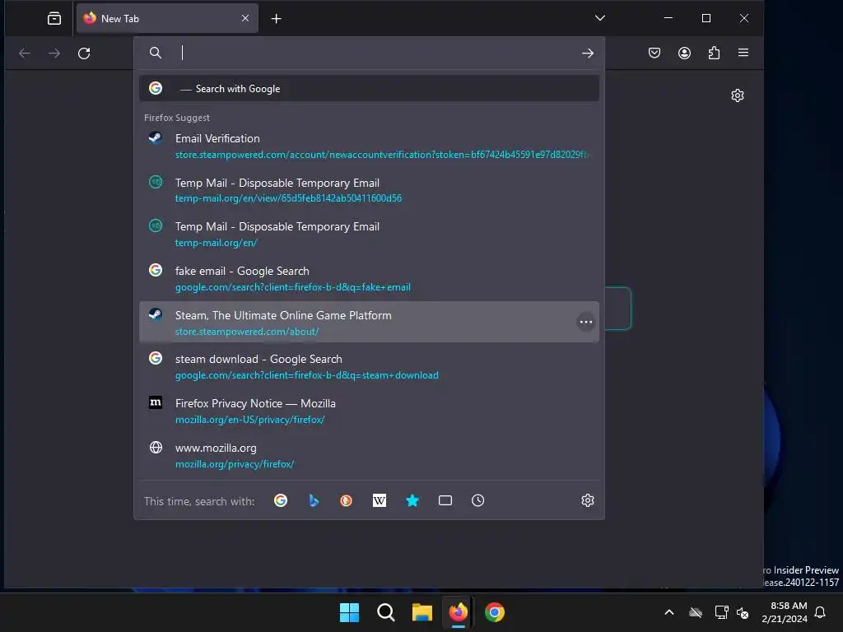This screenshot has width=843, height=632.
Task: Open the Windows Start menu
Action: click(349, 612)
